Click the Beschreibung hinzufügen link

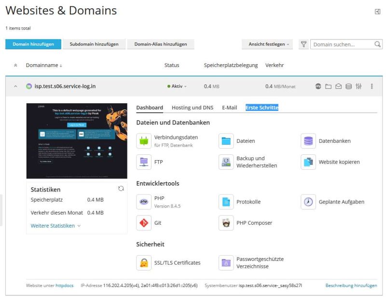click(351, 285)
